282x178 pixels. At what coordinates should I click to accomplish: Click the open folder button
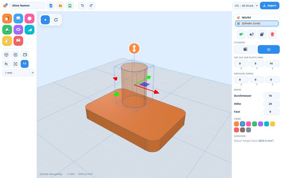(x=60, y=6)
